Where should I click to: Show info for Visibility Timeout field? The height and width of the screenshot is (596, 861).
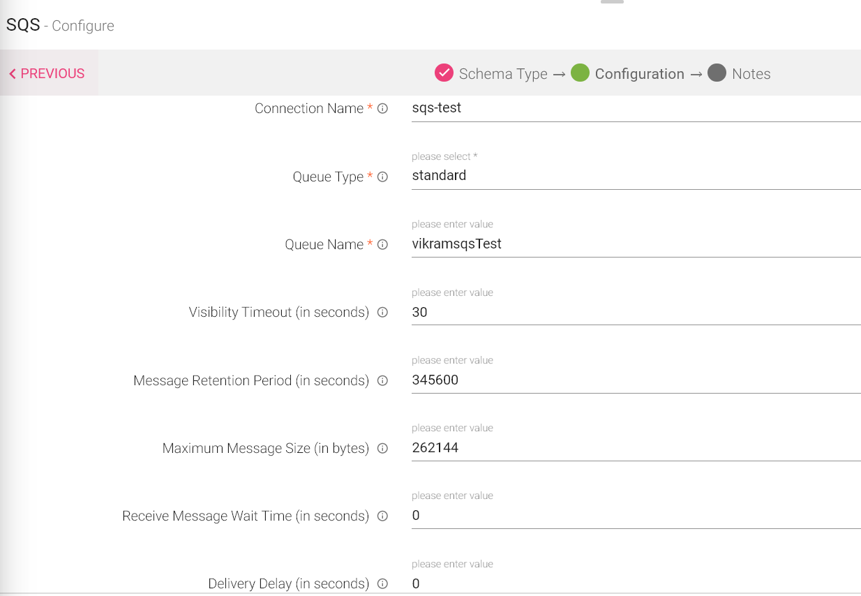[x=382, y=313]
